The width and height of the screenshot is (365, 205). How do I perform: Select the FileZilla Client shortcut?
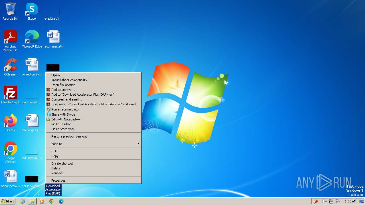coord(10,95)
